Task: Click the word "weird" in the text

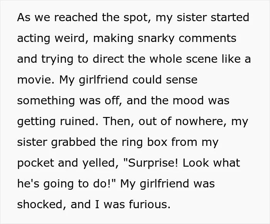Action: (70, 38)
